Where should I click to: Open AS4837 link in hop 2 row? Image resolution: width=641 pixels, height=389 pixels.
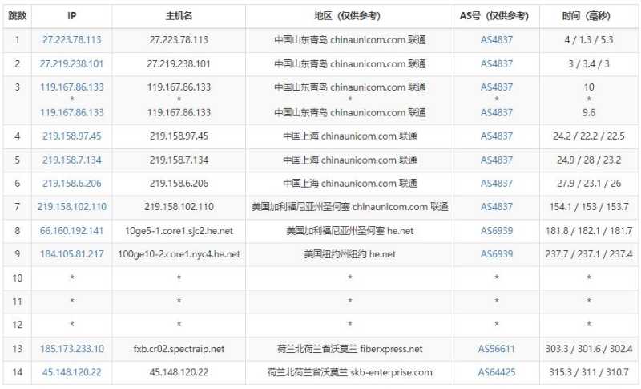tap(496, 64)
